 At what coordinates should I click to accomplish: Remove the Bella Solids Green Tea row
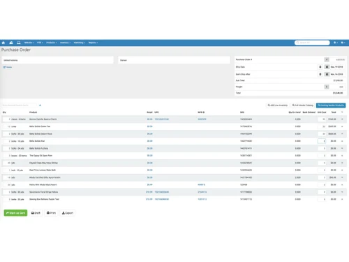342,126
